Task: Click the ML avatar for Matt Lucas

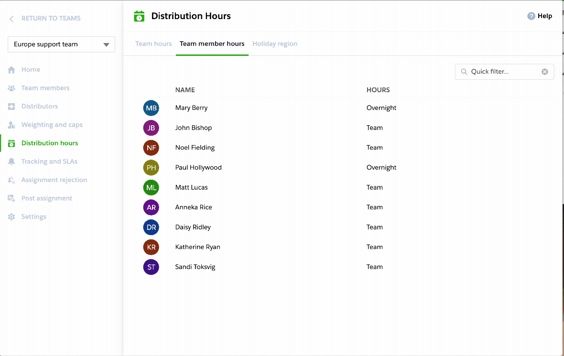Action: [x=151, y=187]
